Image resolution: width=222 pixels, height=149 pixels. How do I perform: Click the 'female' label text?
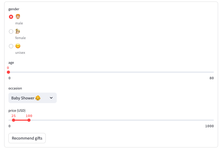20,38
